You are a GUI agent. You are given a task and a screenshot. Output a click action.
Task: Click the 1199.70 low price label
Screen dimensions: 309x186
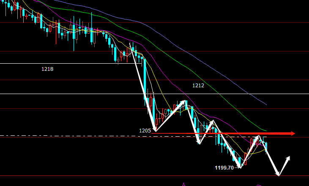click(x=224, y=168)
